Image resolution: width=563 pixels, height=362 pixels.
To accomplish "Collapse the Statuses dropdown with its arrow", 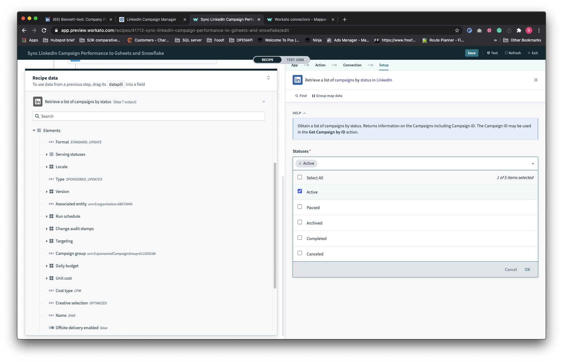I will click(x=533, y=164).
